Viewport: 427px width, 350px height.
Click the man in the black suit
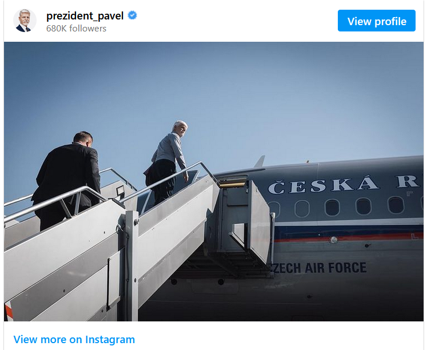[x=66, y=180]
